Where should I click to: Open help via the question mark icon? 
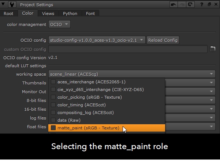[x=202, y=5]
